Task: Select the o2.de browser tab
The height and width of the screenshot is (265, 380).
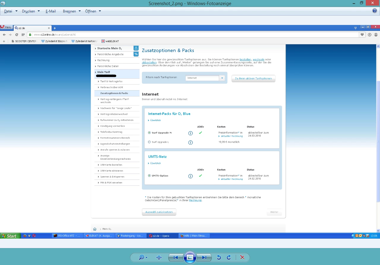Action: 33,28
